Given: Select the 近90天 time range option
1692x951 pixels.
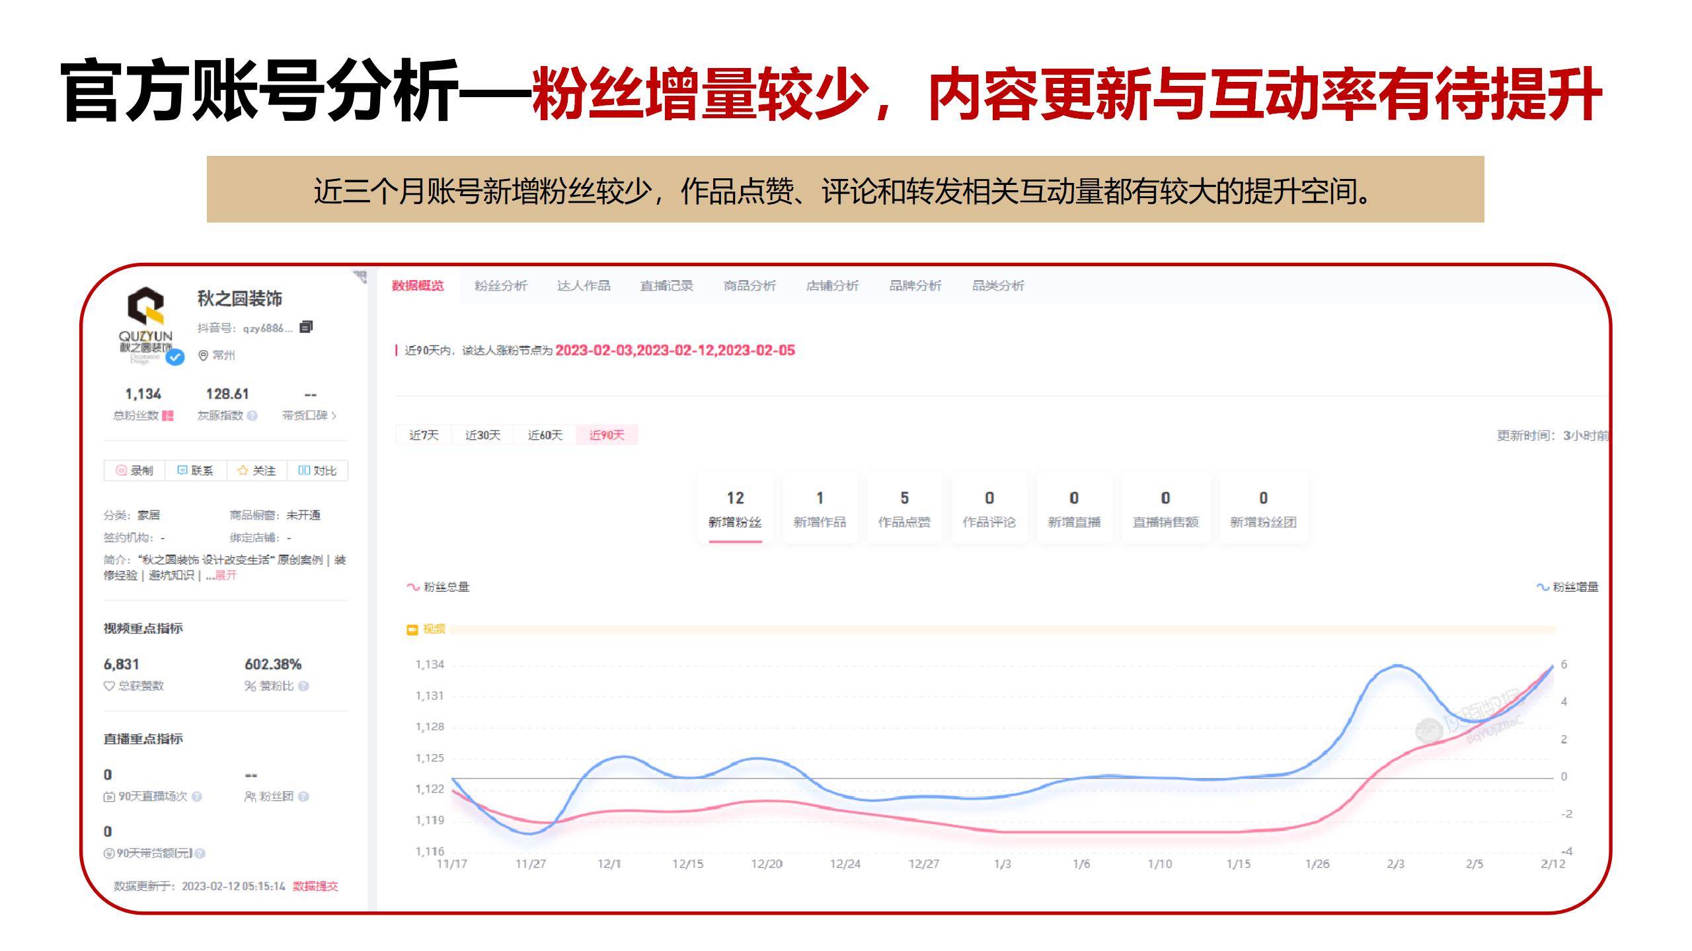Looking at the screenshot, I should click(607, 435).
